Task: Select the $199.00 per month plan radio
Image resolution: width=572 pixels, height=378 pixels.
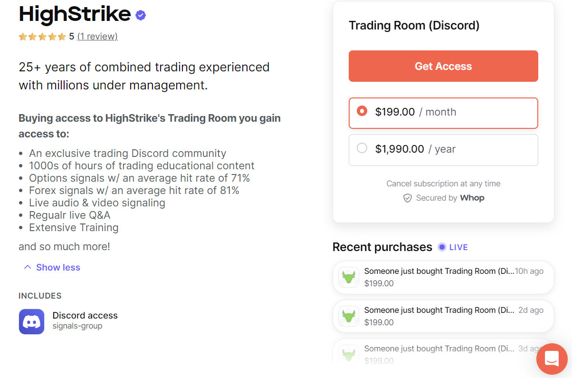Action: (362, 111)
